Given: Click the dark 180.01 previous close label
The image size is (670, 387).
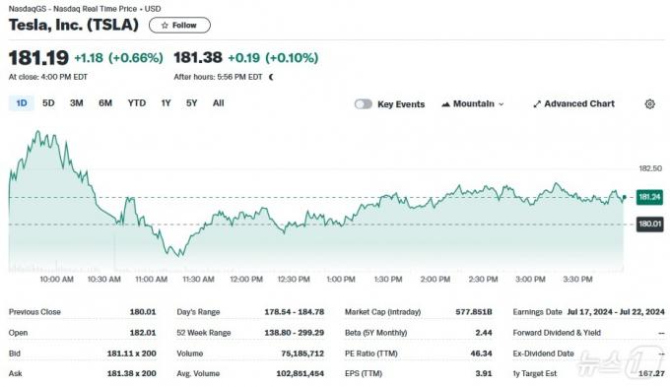Looking at the screenshot, I should [649, 224].
